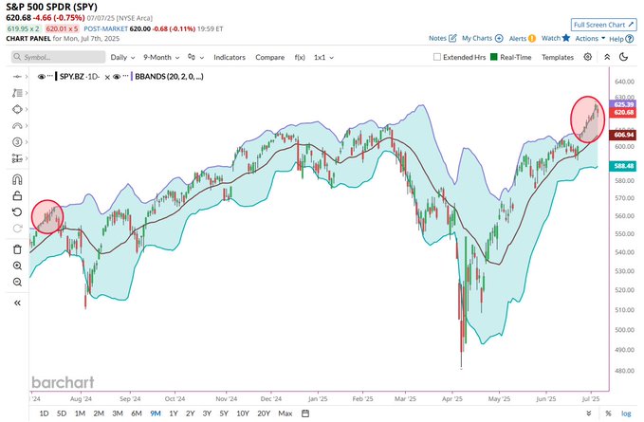Click the zoom in magnifier icon
This screenshot has width=644, height=422.
click(x=17, y=266)
